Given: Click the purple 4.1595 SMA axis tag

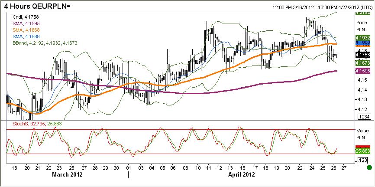Looking at the screenshot, I should pos(363,70).
